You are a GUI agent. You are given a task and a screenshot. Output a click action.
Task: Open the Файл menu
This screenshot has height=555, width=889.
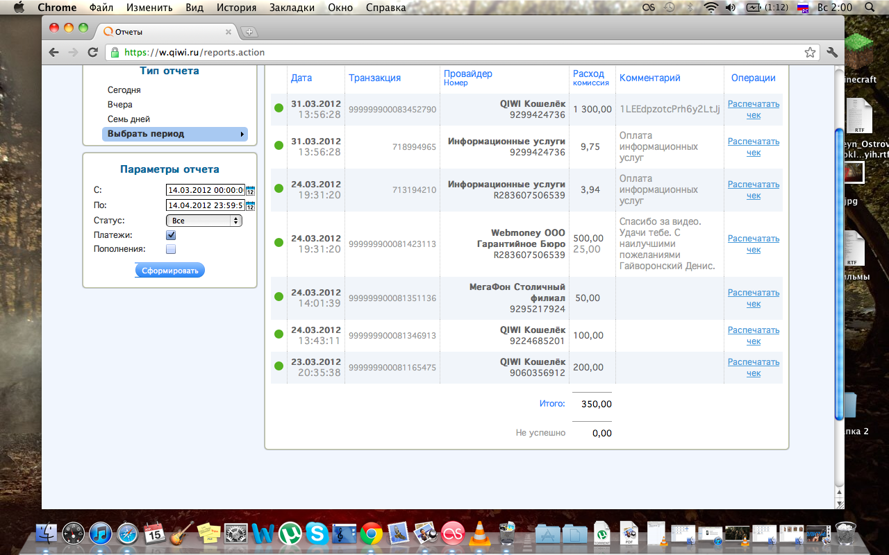[101, 8]
